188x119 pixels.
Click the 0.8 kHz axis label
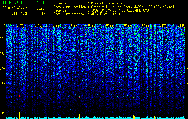(x=2, y=83)
